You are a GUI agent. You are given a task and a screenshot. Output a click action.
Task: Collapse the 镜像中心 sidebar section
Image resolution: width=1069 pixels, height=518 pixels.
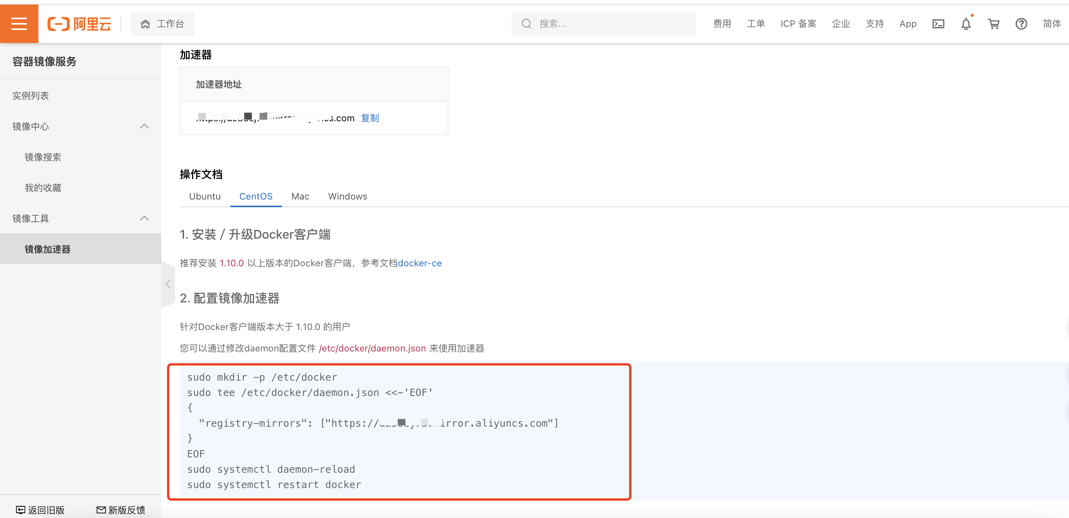point(144,126)
